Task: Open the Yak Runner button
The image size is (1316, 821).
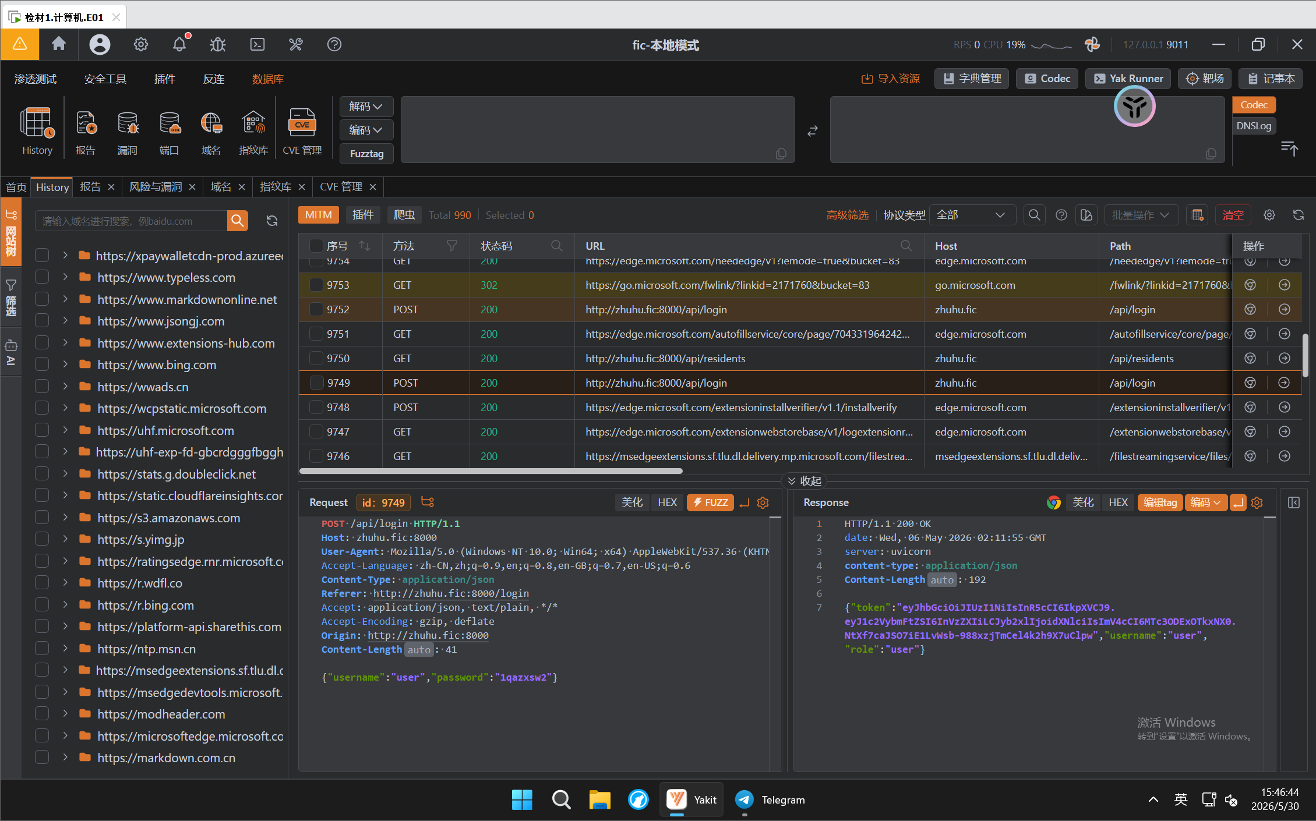Action: [x=1128, y=79]
